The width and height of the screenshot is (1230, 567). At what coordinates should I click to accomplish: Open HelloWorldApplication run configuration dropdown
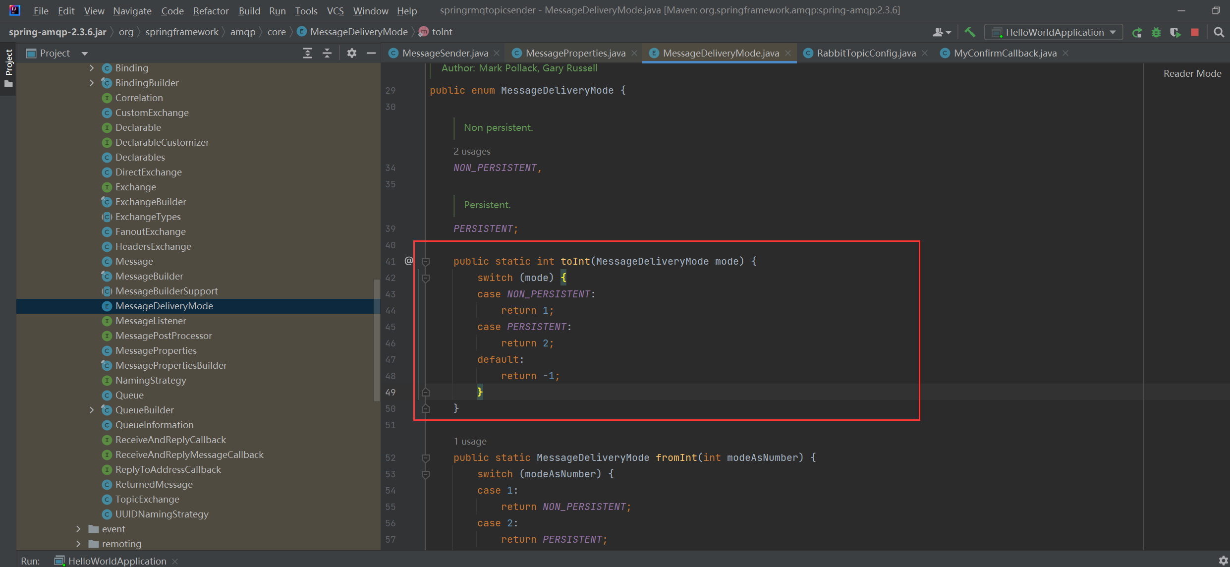click(x=1054, y=32)
